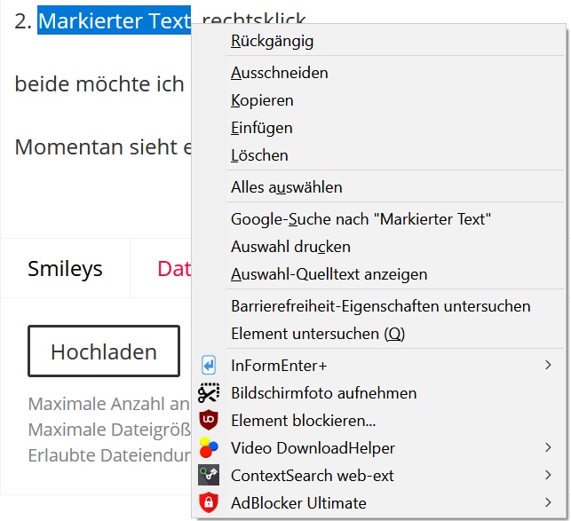Select Alles auswählen menu entry

[x=286, y=187]
